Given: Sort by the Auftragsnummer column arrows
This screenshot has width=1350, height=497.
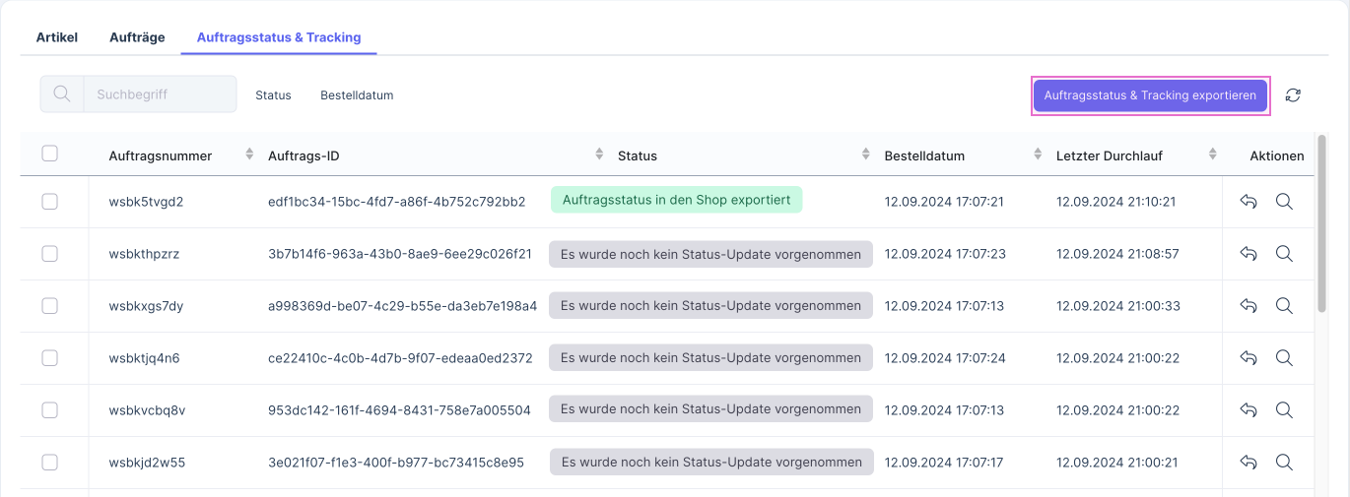Looking at the screenshot, I should coord(249,155).
